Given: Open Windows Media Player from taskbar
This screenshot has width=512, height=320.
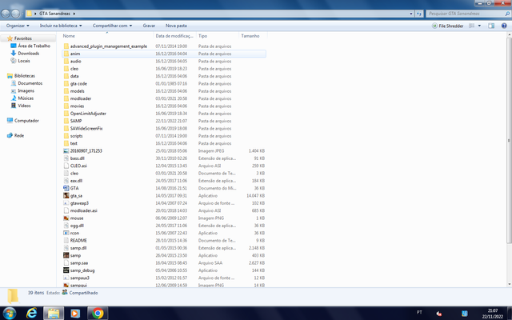Looking at the screenshot, I should tap(75, 314).
